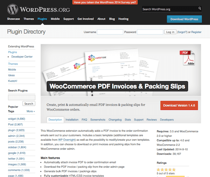Select the Plugins top navigation item
This screenshot has width=210, height=177.
[x=42, y=19]
